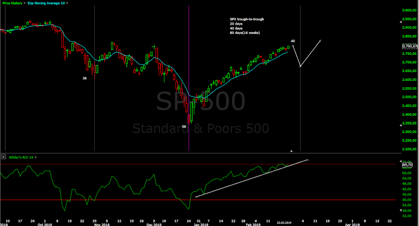Click the top endpoint of the white price projection

point(320,41)
